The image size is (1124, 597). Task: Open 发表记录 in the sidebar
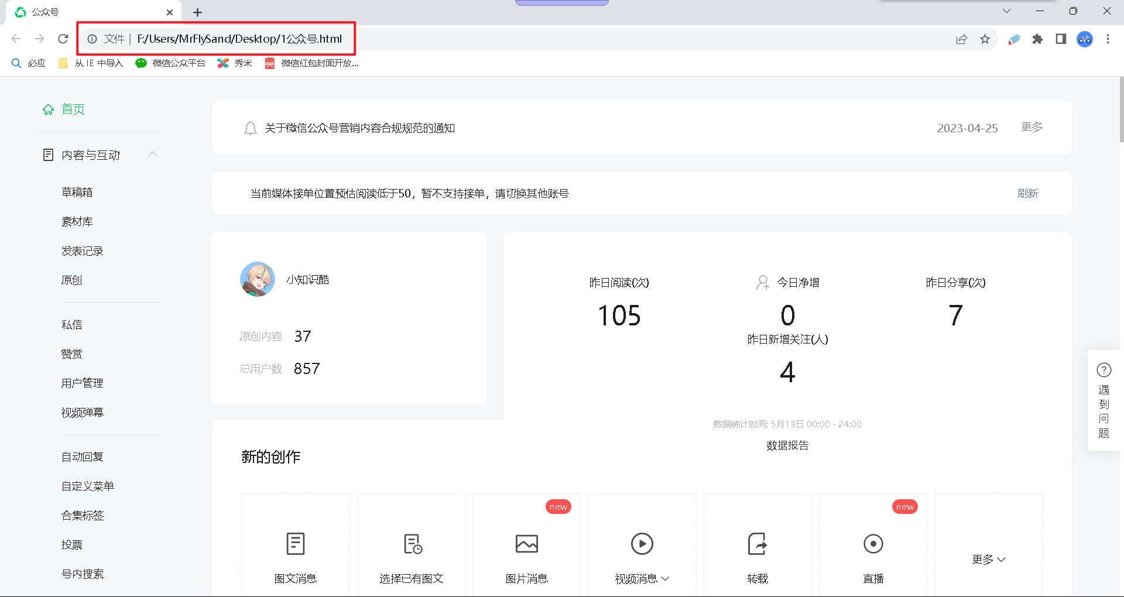[83, 251]
